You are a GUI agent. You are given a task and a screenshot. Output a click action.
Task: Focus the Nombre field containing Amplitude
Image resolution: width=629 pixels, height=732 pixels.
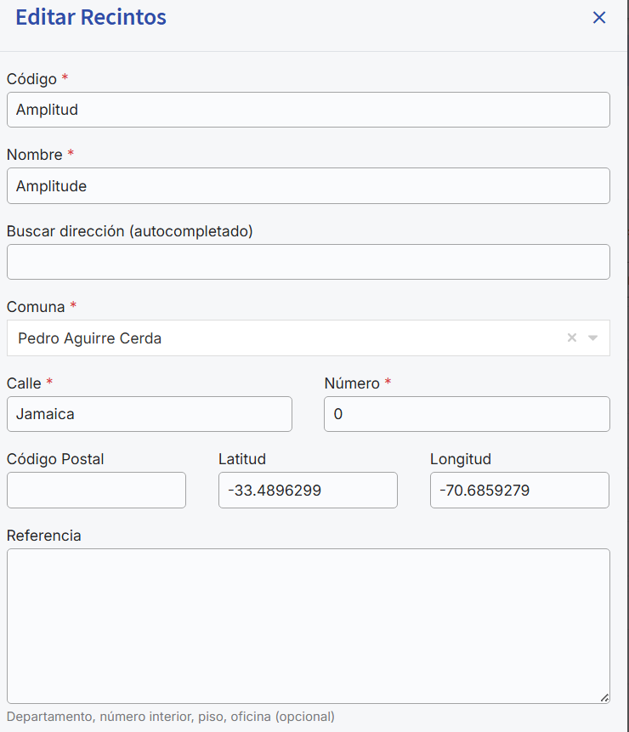coord(308,185)
